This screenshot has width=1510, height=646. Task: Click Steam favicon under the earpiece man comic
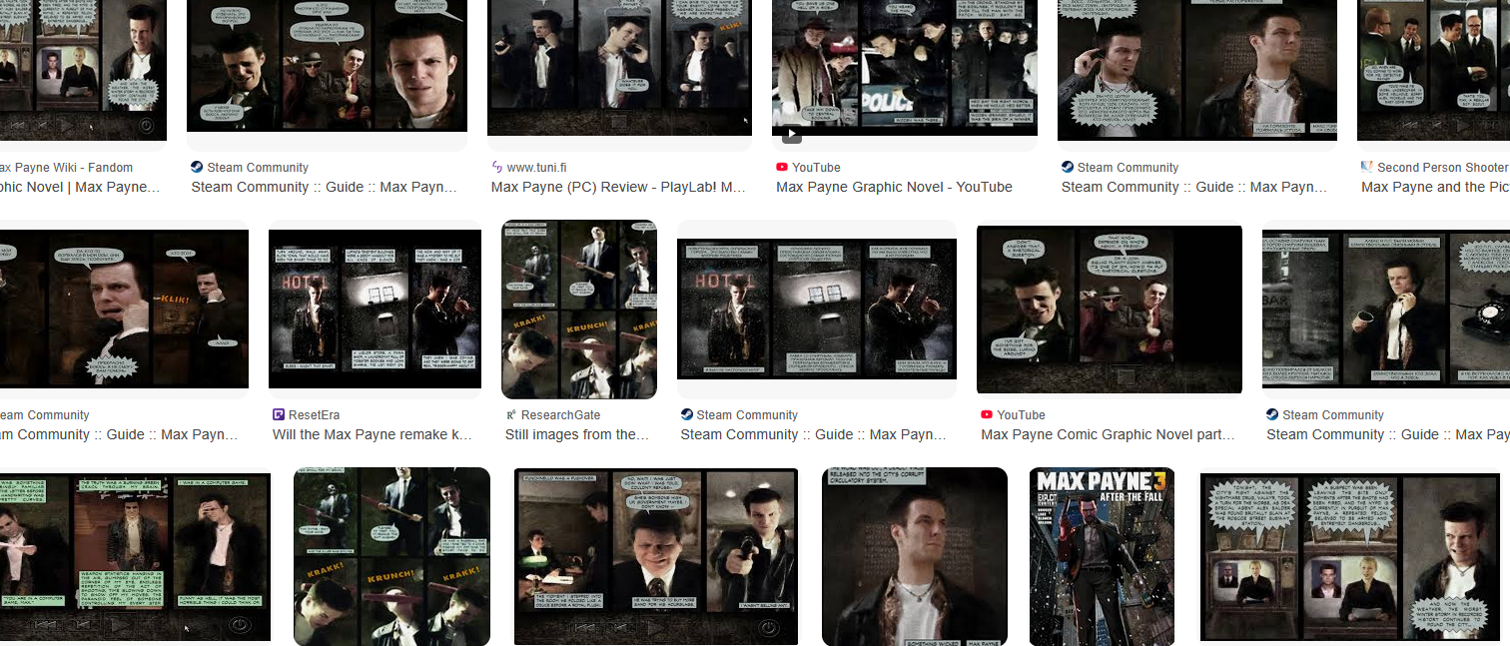click(1068, 168)
